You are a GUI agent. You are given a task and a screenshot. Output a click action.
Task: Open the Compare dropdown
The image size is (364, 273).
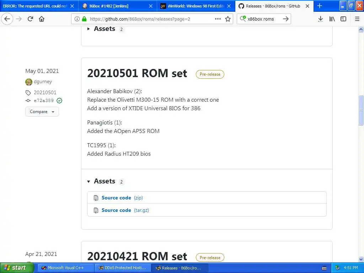coord(42,112)
